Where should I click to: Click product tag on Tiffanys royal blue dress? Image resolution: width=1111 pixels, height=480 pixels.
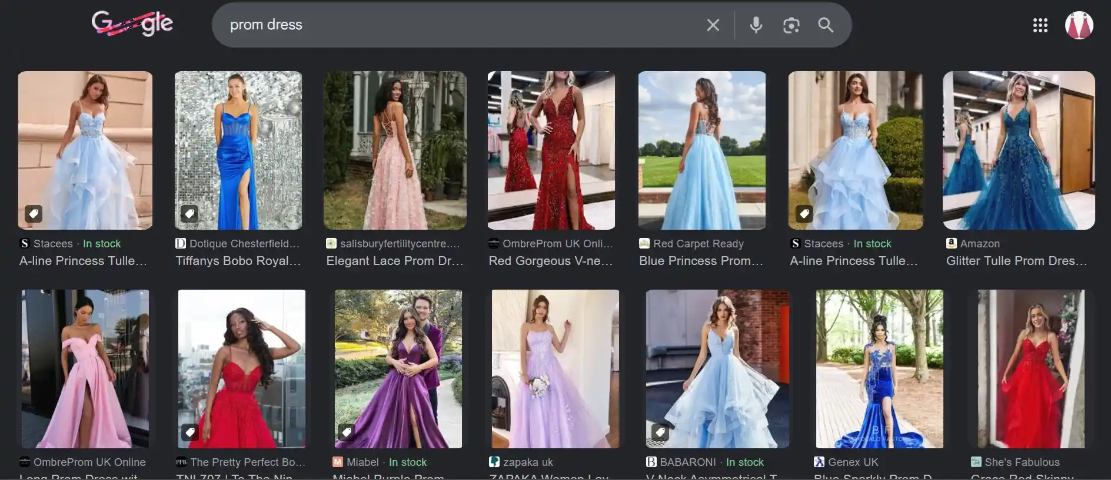pyautogui.click(x=189, y=214)
